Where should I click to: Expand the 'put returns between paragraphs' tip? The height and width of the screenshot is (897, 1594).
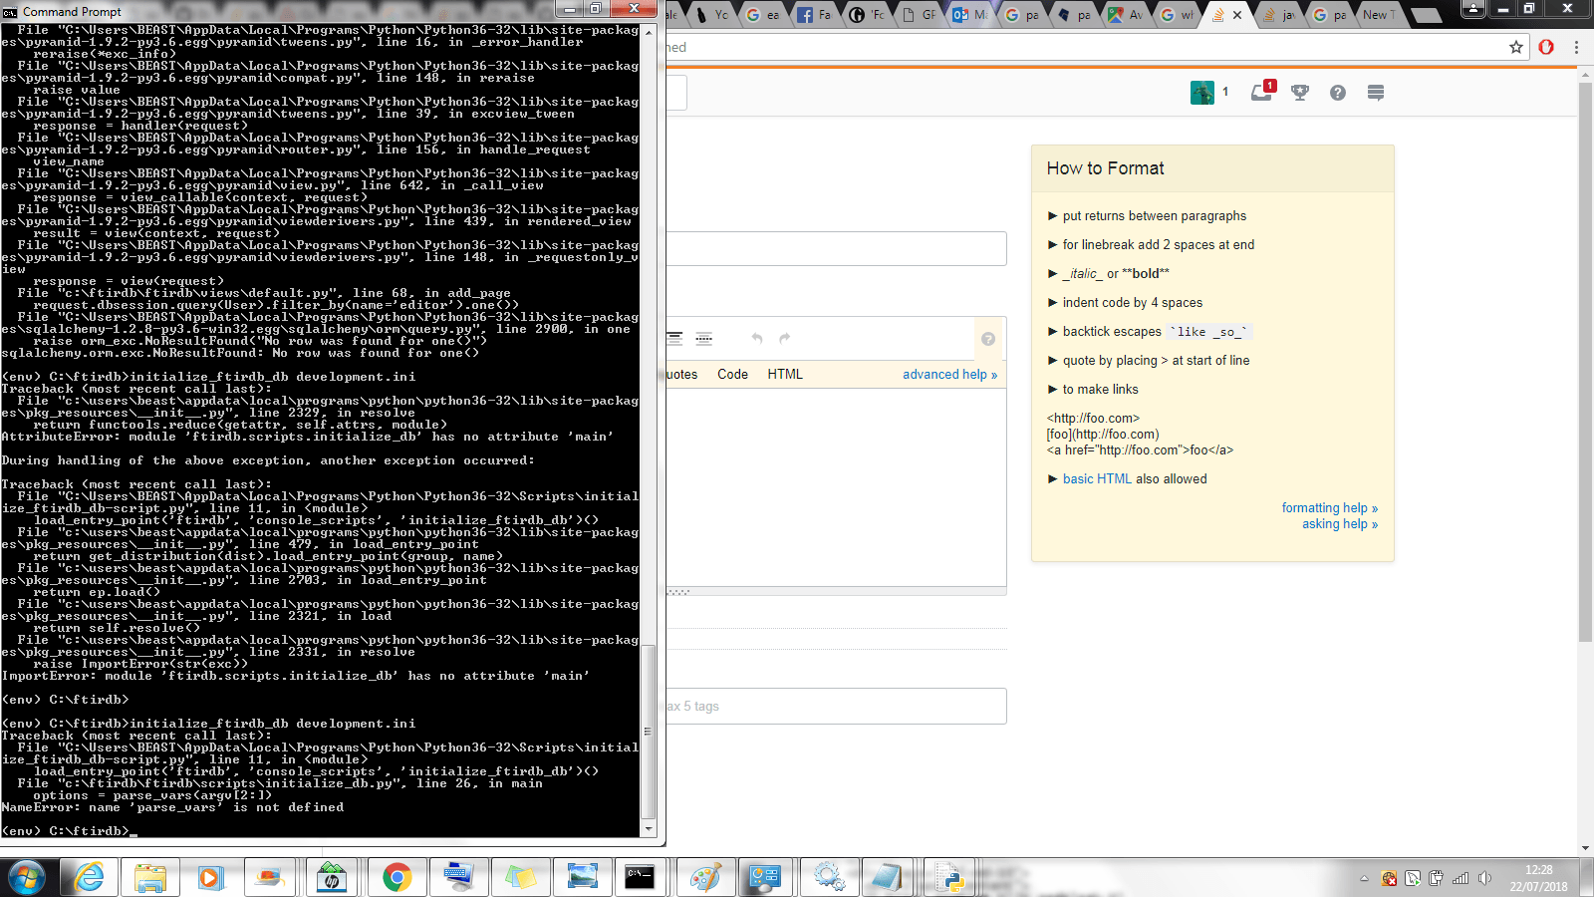tap(1154, 216)
